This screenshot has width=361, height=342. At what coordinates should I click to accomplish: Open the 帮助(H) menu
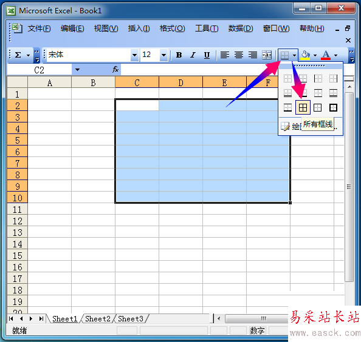click(x=312, y=29)
